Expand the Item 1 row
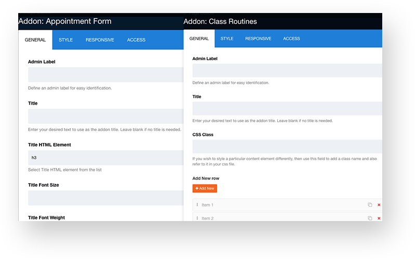The width and height of the screenshot is (415, 259). [281, 205]
